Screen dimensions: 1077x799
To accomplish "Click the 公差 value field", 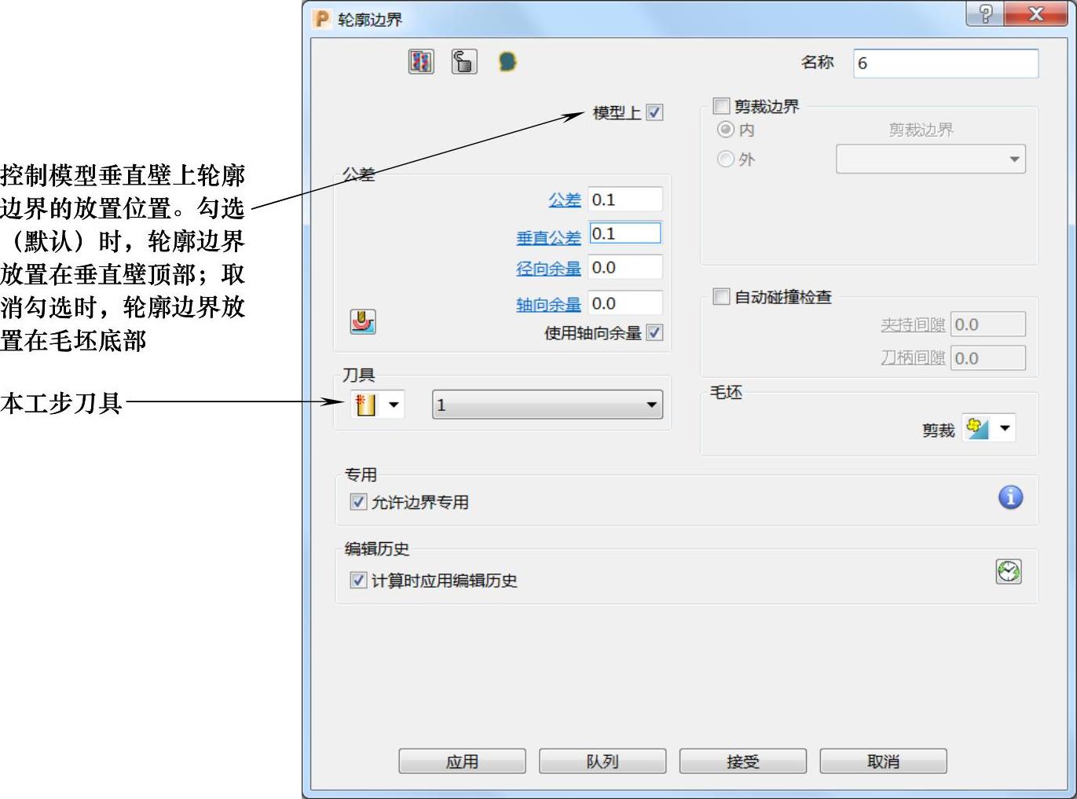I will point(625,200).
